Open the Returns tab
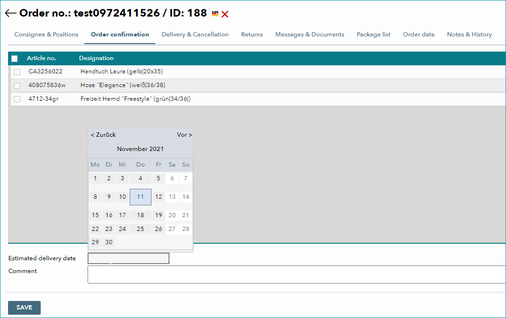This screenshot has height=318, width=506. (252, 35)
